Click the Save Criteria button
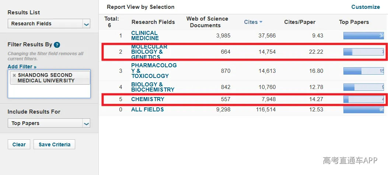Screen dimensions: 388x175 pyautogui.click(x=55, y=144)
